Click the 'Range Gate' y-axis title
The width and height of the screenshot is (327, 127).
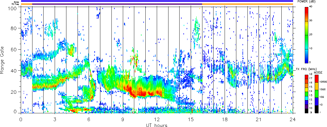click(x=2, y=60)
